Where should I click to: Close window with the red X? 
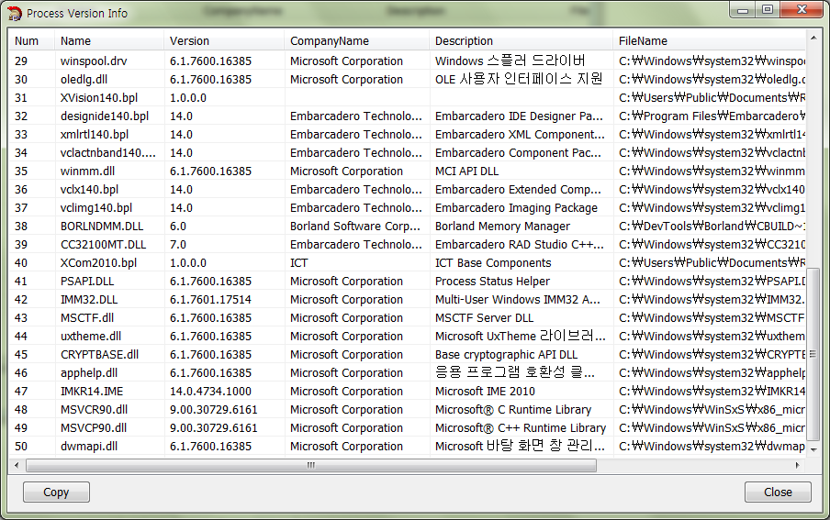click(x=802, y=9)
